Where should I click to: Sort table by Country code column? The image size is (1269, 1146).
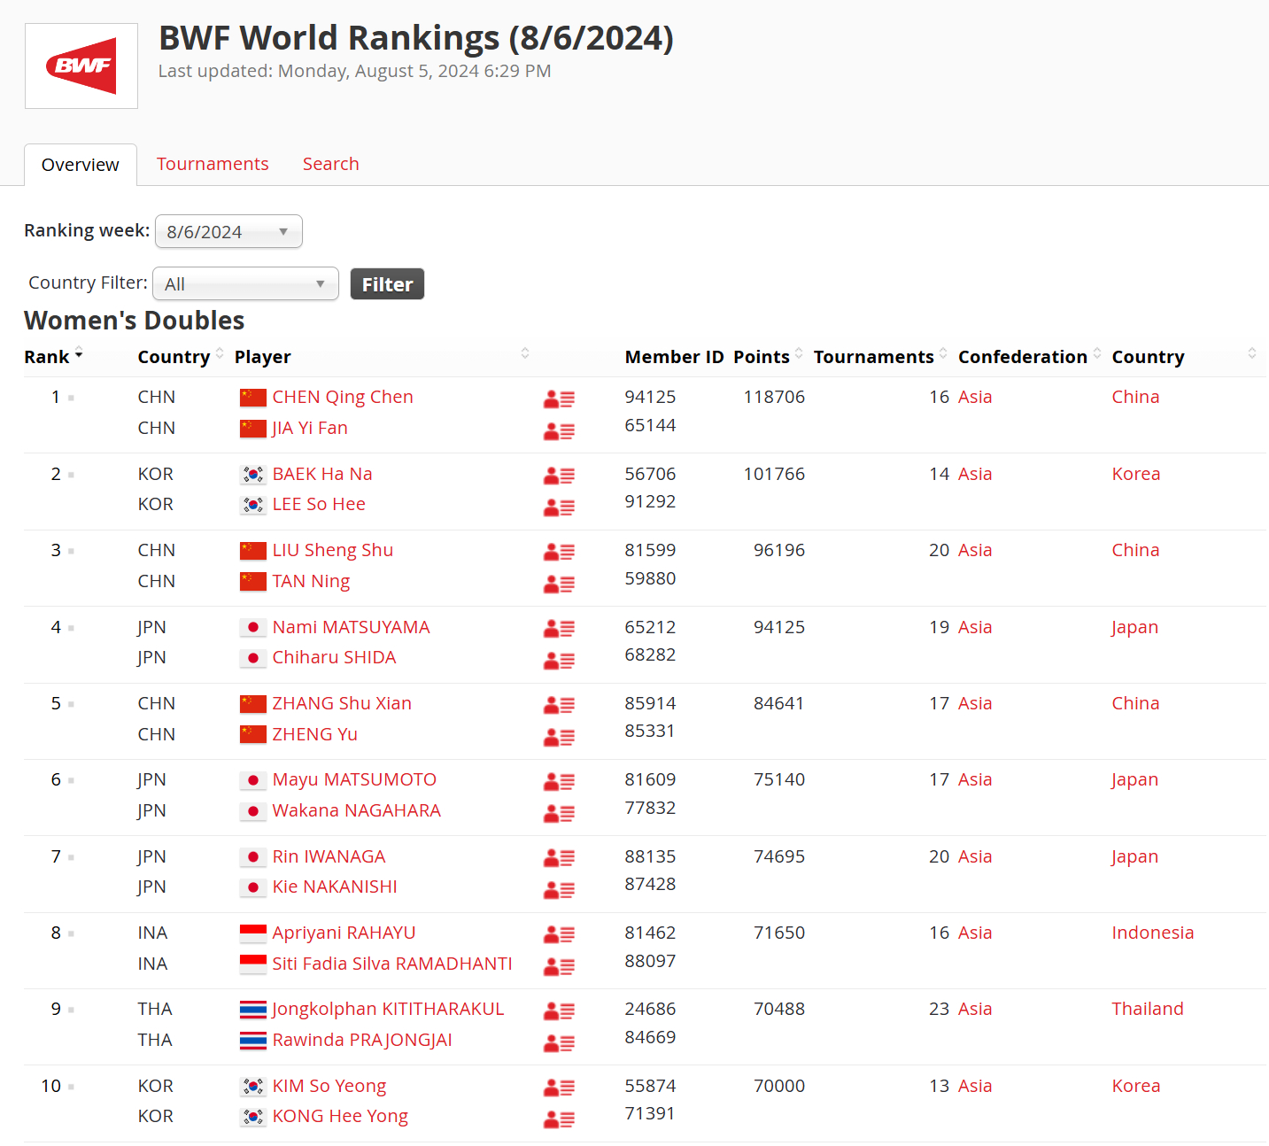tap(180, 356)
